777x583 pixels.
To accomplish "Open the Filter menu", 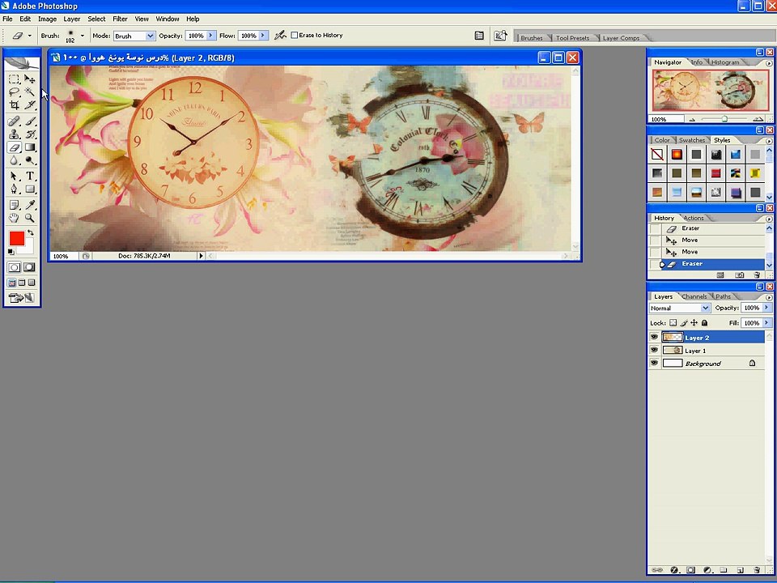I will coord(120,19).
